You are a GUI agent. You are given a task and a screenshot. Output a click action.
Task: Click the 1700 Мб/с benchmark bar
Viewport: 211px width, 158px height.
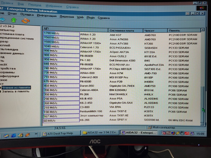[x=61, y=34]
